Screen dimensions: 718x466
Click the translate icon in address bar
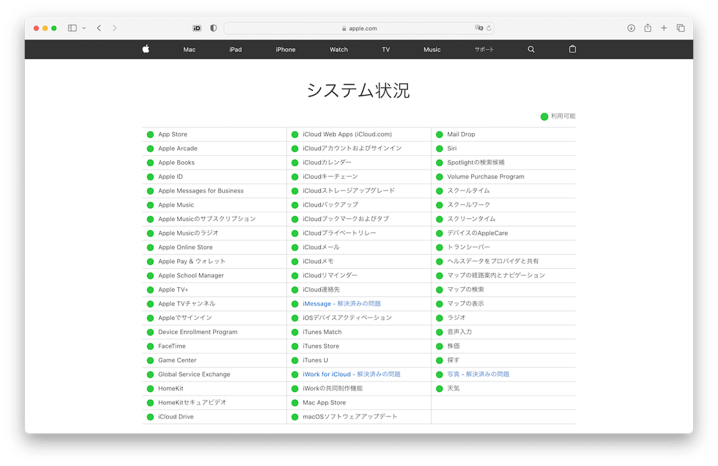click(479, 28)
